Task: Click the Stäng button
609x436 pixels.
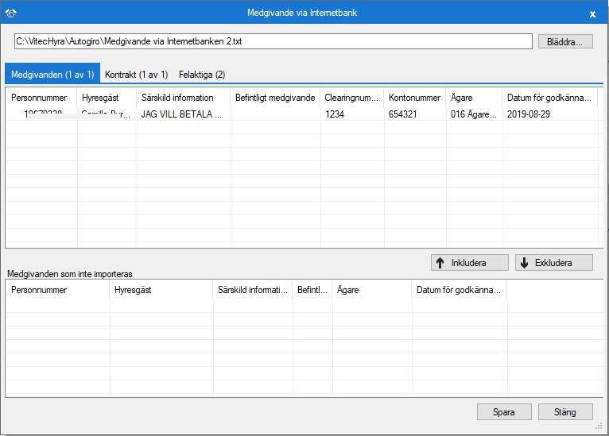Action: (565, 412)
